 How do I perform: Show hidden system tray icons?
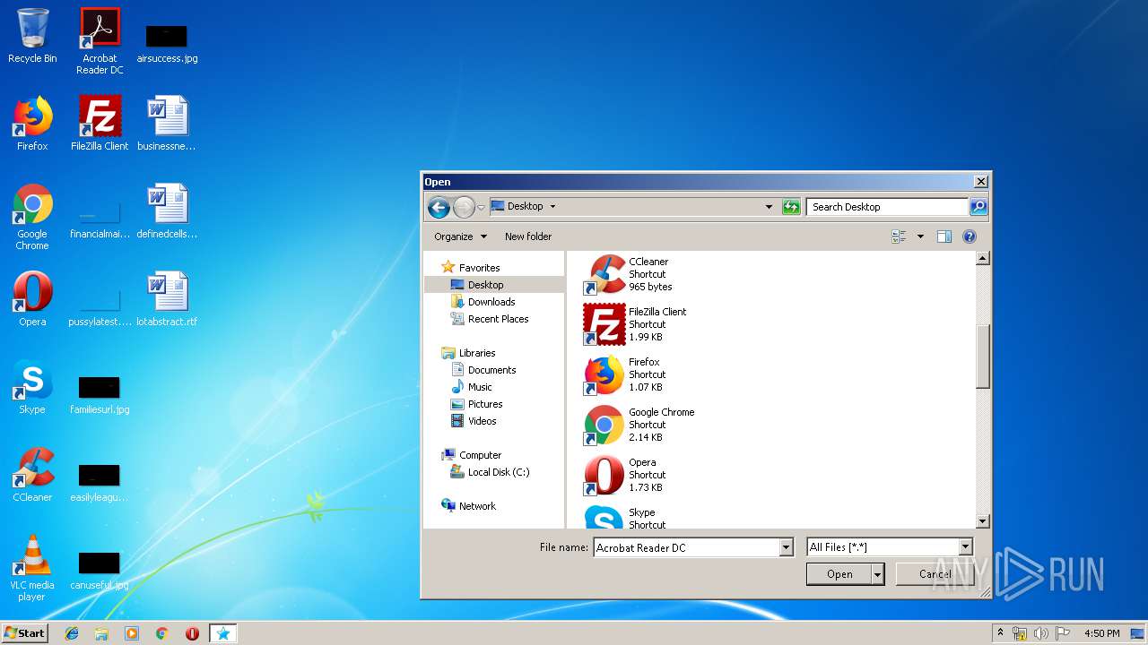[x=1000, y=633]
